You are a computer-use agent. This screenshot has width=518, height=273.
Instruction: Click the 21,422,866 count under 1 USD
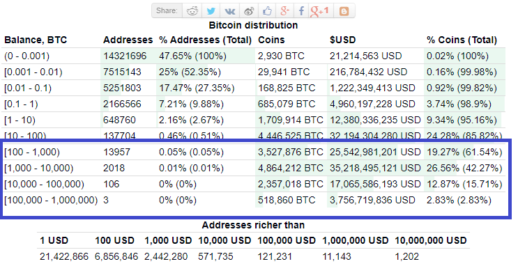click(64, 257)
